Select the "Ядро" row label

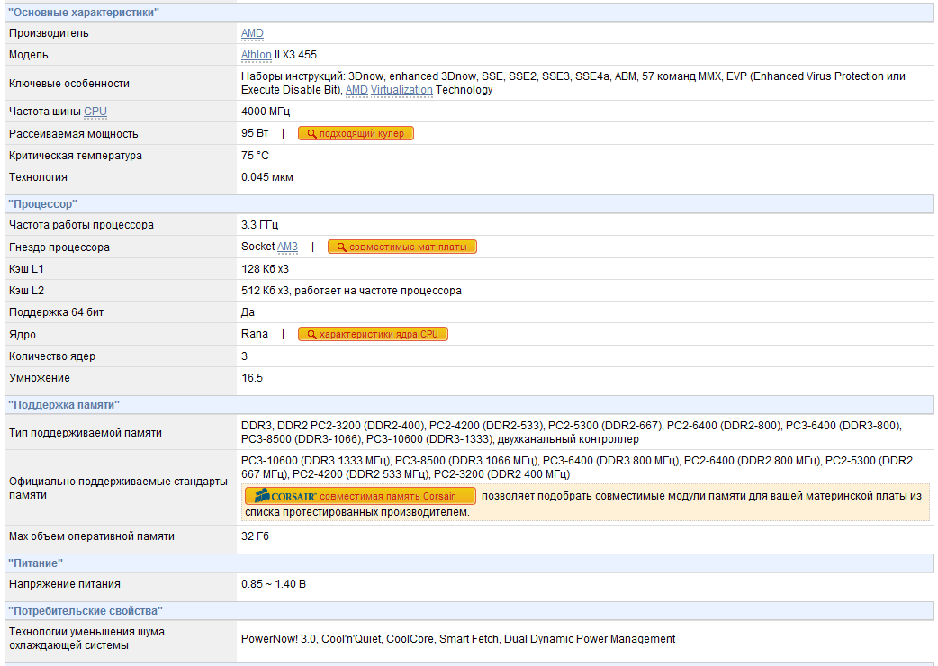23,335
